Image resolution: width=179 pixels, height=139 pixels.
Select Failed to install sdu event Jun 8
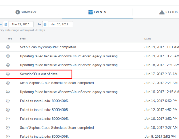coord(44,137)
